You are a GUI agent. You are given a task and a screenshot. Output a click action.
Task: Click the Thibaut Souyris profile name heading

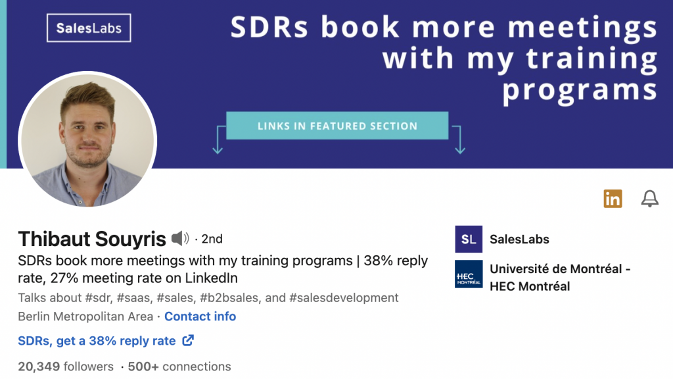[91, 238]
